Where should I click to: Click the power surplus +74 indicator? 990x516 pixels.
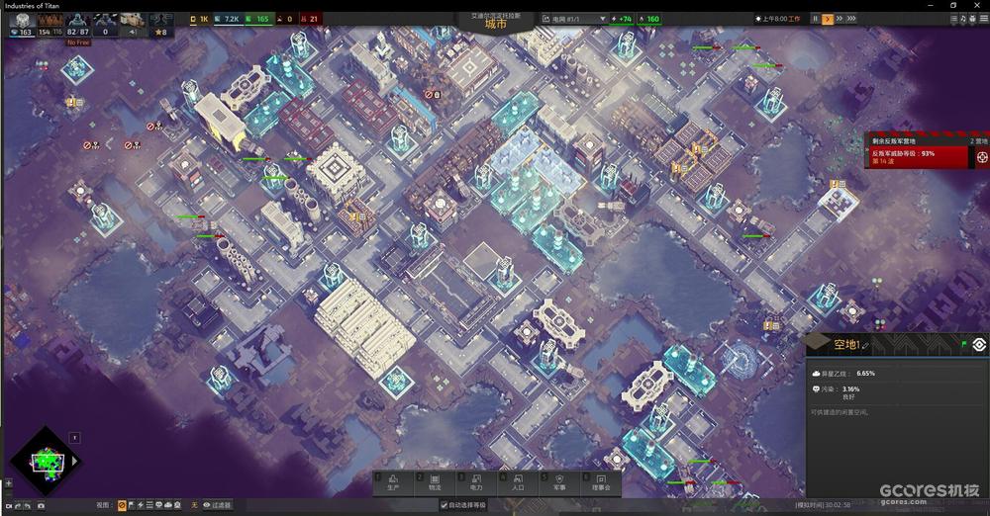click(x=622, y=19)
